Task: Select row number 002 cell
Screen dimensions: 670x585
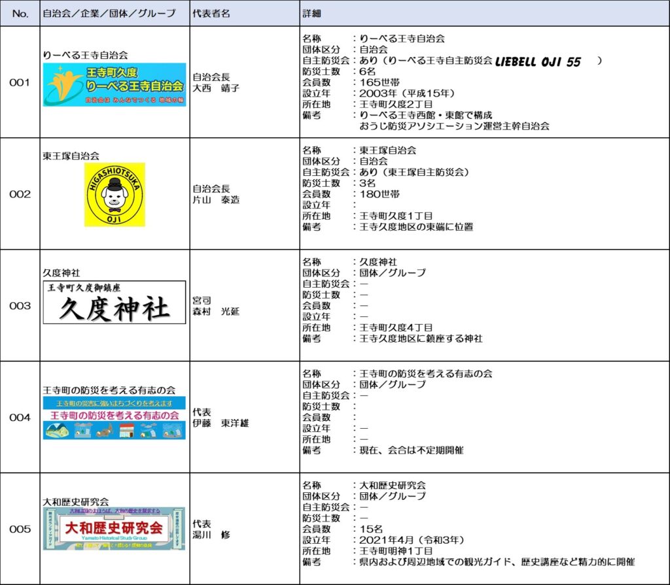Action: 20,194
